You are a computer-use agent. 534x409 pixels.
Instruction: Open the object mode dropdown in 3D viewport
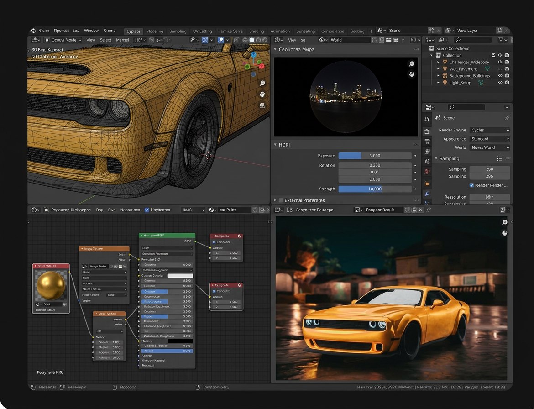(63, 40)
